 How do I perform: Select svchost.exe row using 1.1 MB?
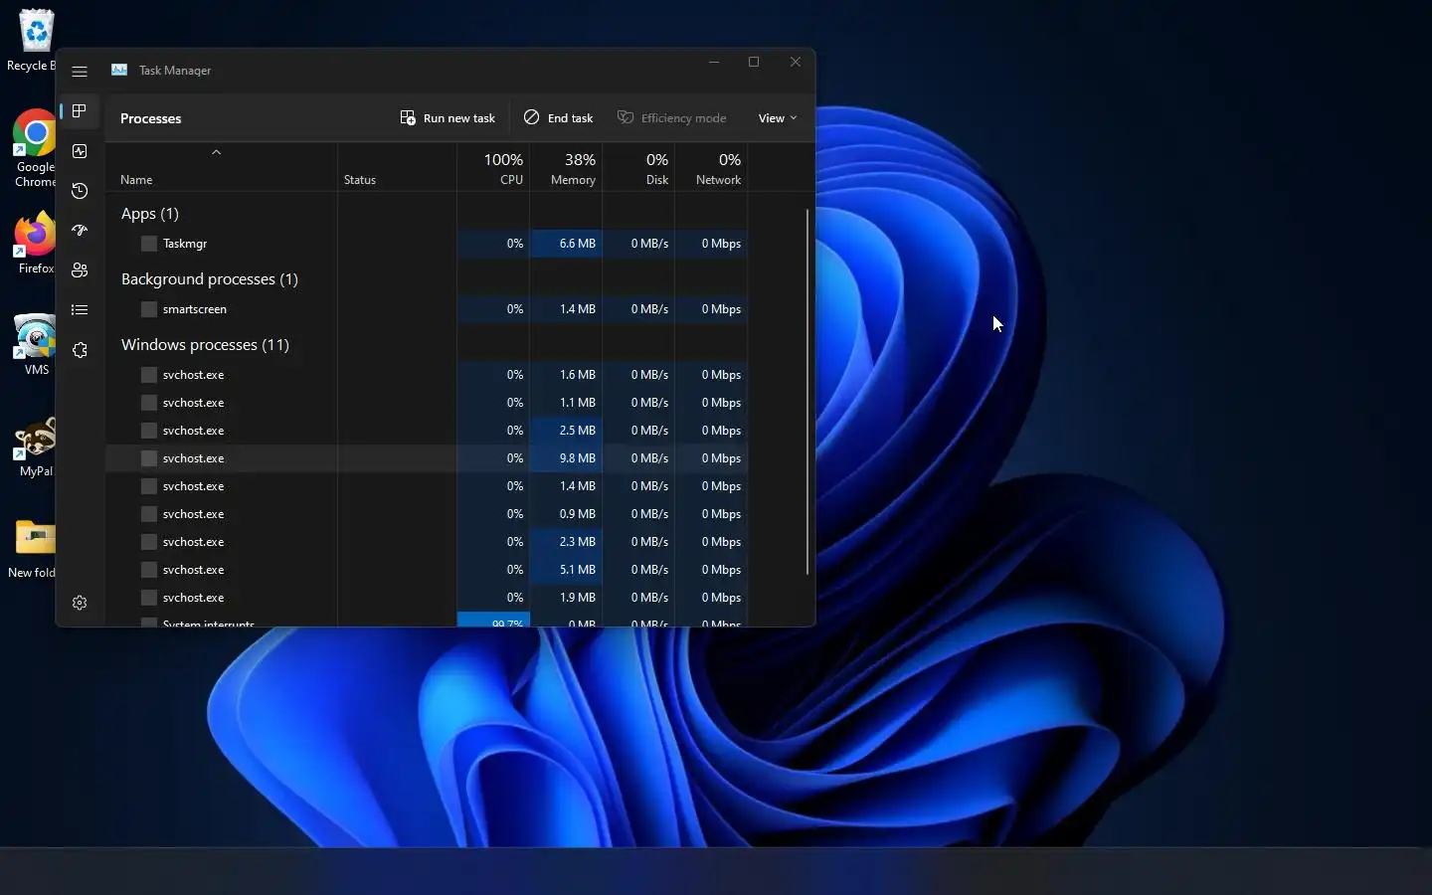pos(427,403)
